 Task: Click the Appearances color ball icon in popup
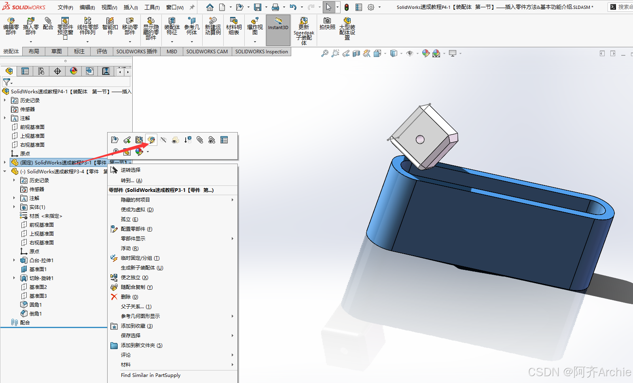point(139,152)
